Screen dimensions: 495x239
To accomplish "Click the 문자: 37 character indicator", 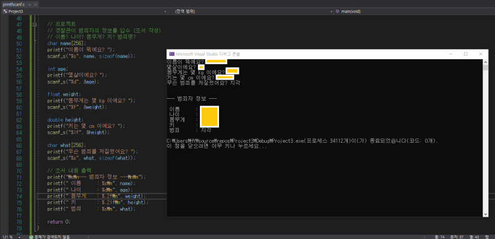I will (x=458, y=237).
